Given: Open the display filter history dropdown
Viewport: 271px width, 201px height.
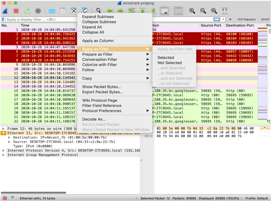Looking at the screenshot, I should (x=223, y=19).
